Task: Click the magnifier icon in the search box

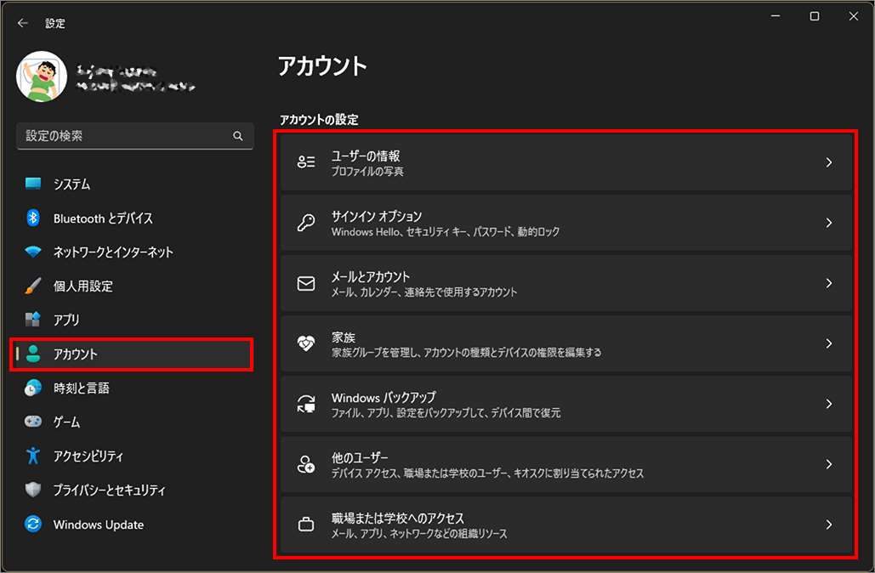Action: 238,135
